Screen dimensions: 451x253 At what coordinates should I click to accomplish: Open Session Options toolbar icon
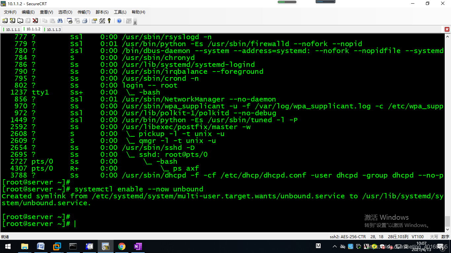click(94, 21)
